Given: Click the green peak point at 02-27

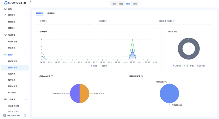Looking at the screenshot, I should 132,39.
